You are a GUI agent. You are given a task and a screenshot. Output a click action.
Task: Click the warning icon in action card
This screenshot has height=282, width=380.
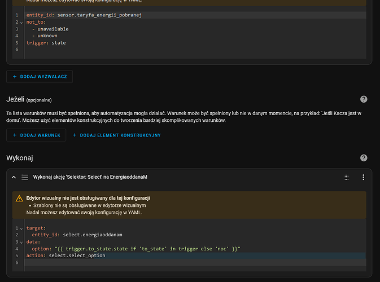[x=19, y=199]
